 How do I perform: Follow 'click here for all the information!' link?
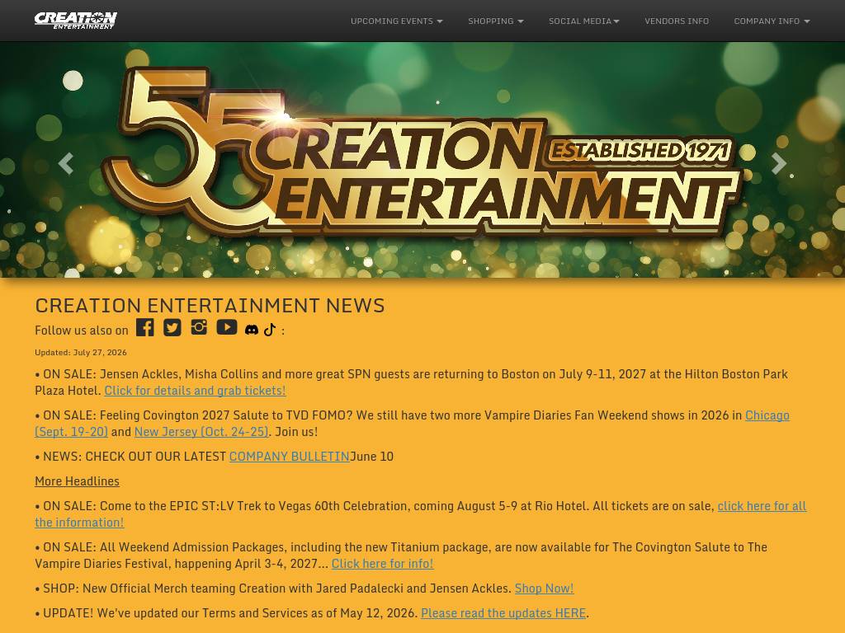point(762,506)
